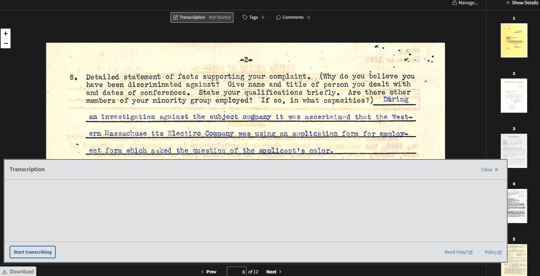Open the Comments tab
Viewport: 540px width, 276px height.
(x=292, y=18)
